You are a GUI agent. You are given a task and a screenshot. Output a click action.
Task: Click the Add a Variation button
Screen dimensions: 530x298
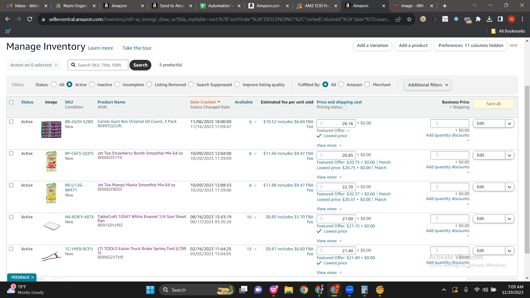click(372, 46)
